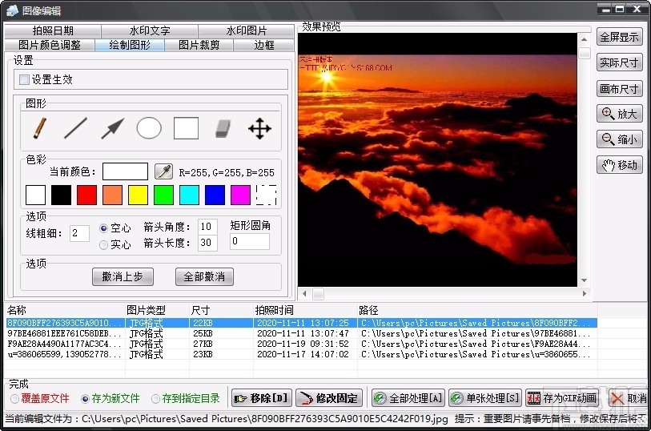
Task: Pick the white color swatch
Action: click(36, 195)
